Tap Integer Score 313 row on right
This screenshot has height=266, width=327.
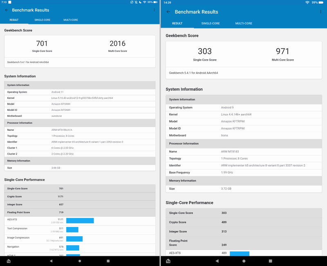point(244,232)
